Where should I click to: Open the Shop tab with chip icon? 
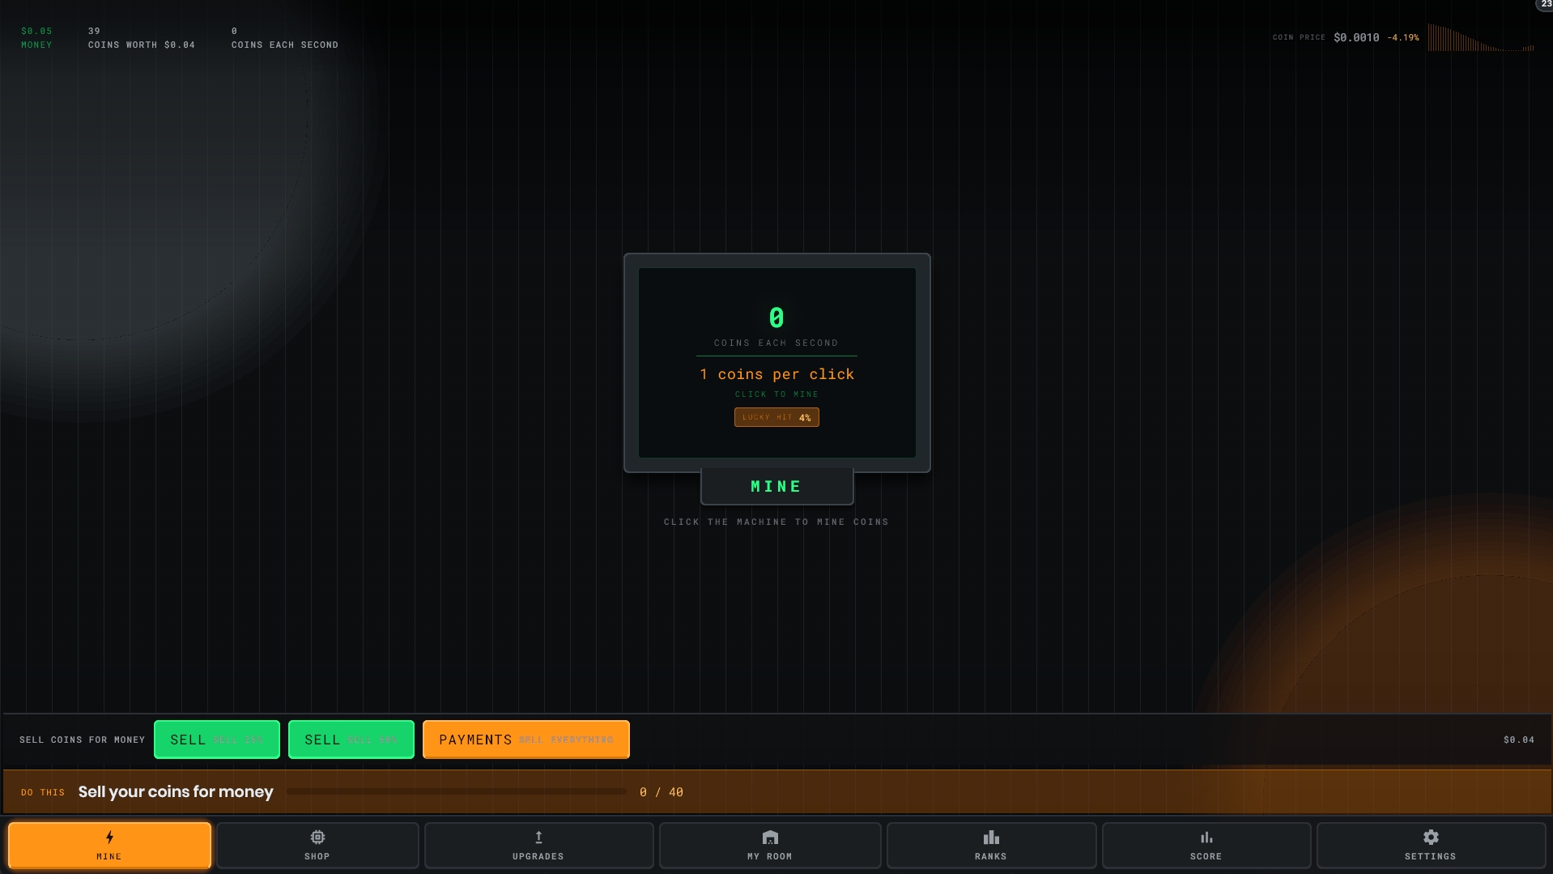coord(317,845)
